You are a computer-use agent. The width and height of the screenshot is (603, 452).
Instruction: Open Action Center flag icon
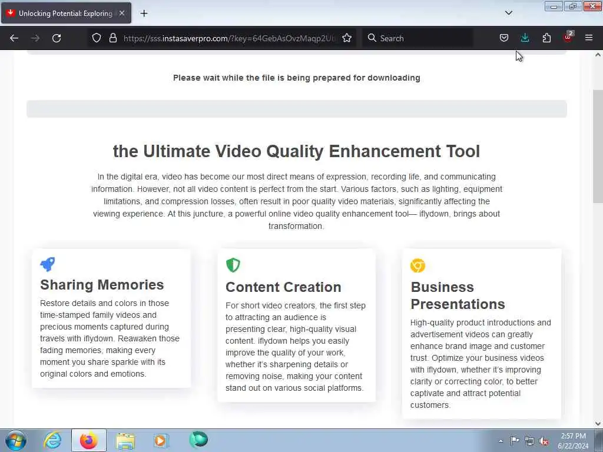point(515,441)
